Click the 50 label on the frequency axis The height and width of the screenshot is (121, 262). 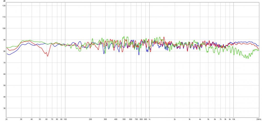pyautogui.click(x=40, y=119)
